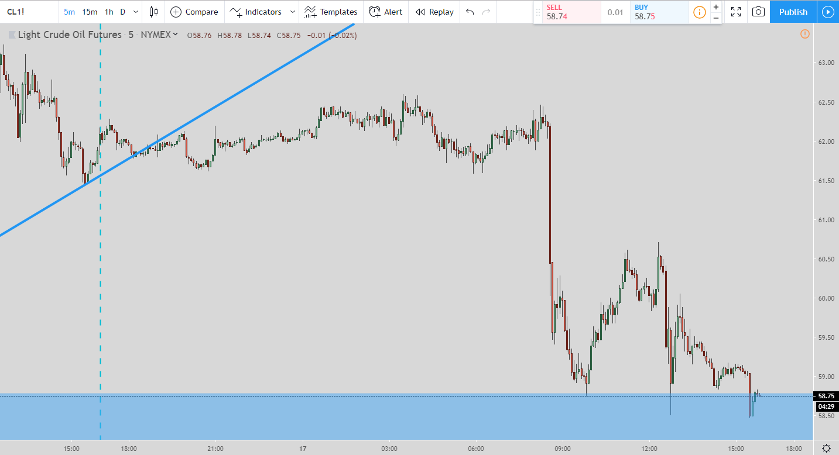Screen dimensions: 839x455
Task: Click the Compare symbols button
Action: 194,12
